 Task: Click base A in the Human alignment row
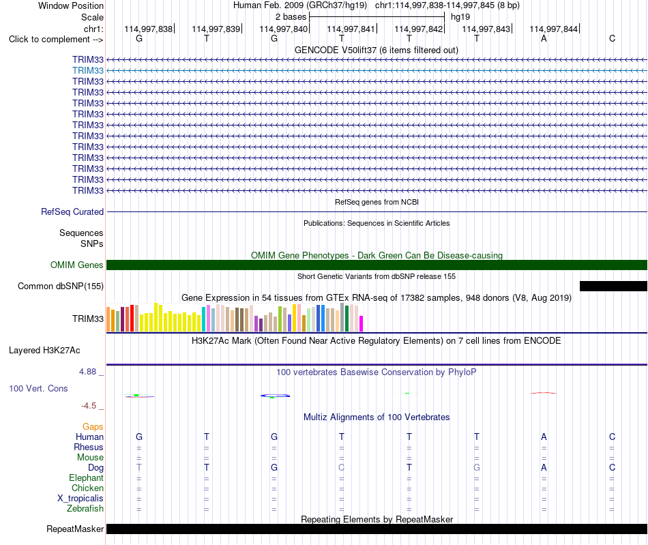pyautogui.click(x=544, y=437)
